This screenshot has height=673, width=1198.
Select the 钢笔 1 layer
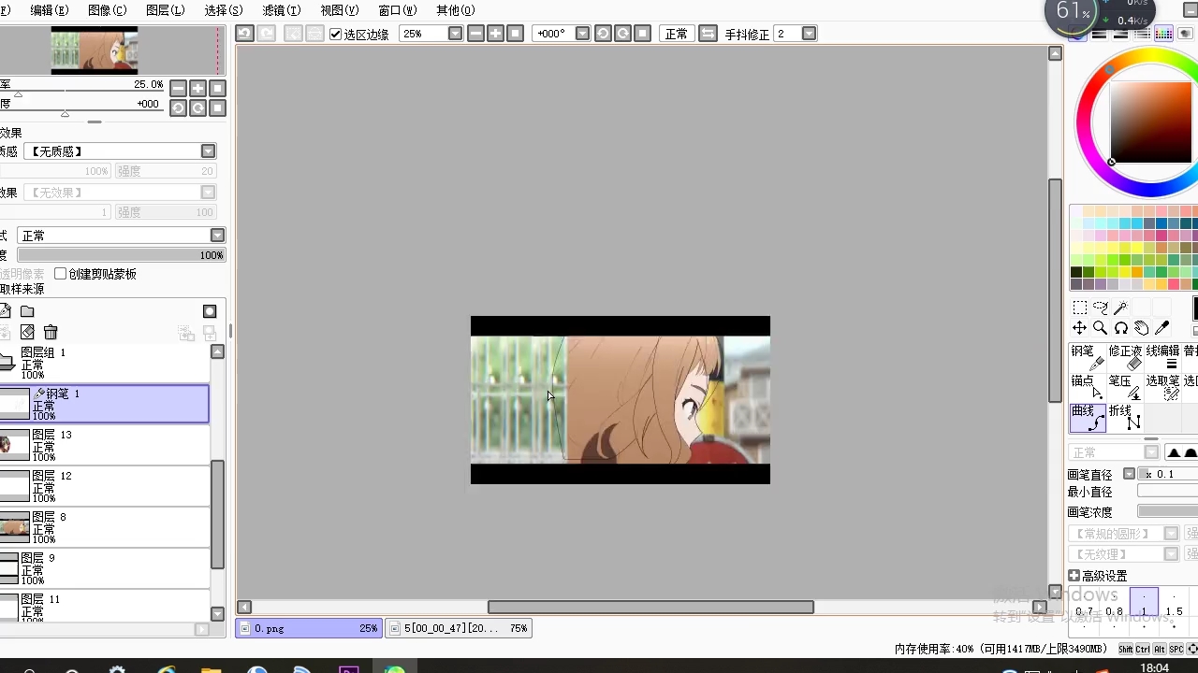[104, 404]
